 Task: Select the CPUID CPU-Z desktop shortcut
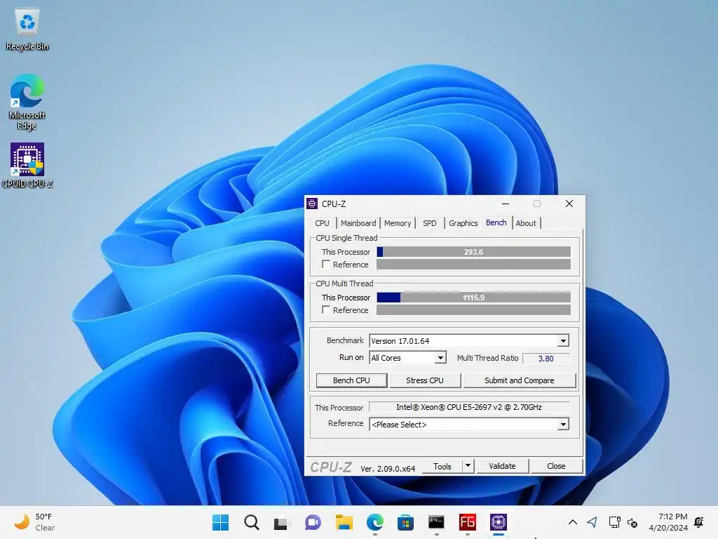pyautogui.click(x=27, y=165)
